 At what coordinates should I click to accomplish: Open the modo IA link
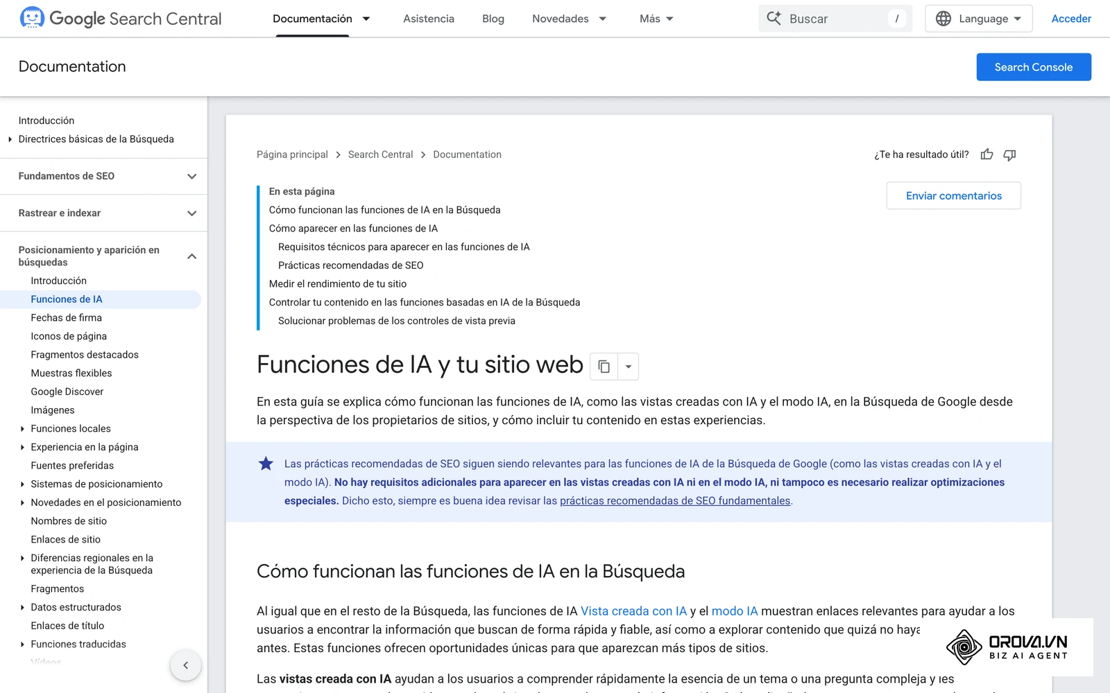point(735,611)
